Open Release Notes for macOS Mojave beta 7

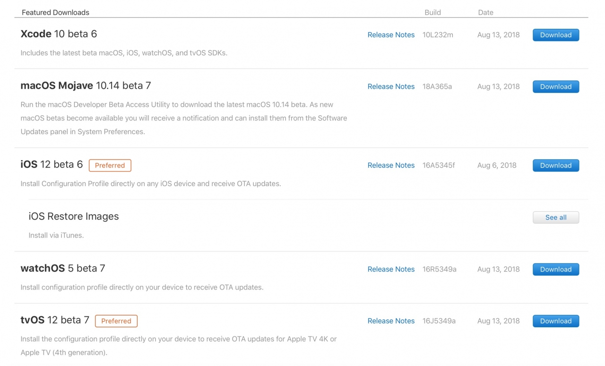(391, 86)
